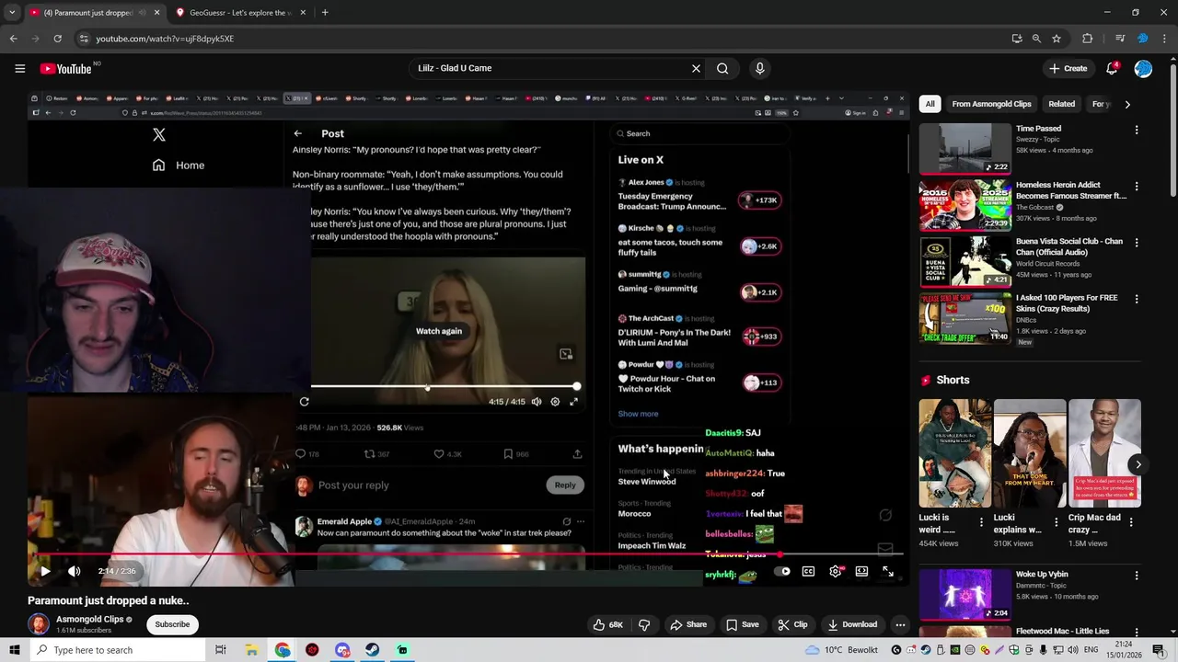Open the Windows Start menu
This screenshot has height=662, width=1178.
pos(13,650)
